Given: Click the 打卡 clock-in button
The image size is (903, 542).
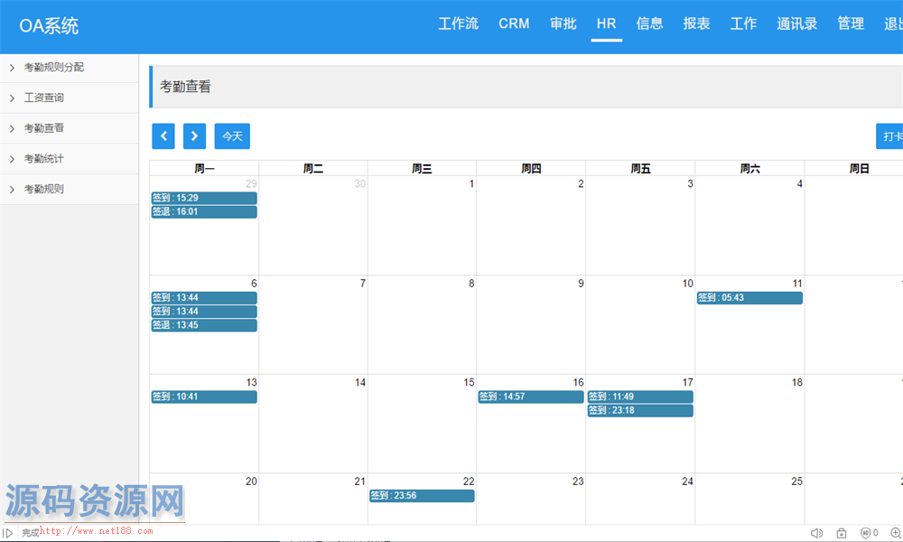Looking at the screenshot, I should tap(889, 135).
